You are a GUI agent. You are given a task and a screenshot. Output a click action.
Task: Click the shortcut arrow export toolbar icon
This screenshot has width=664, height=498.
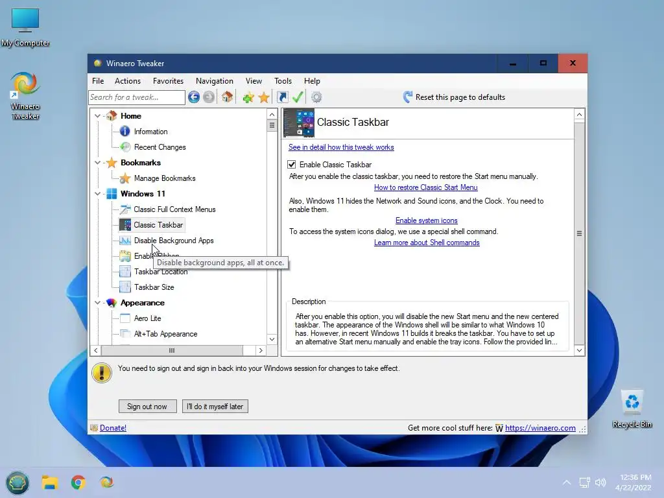(283, 97)
